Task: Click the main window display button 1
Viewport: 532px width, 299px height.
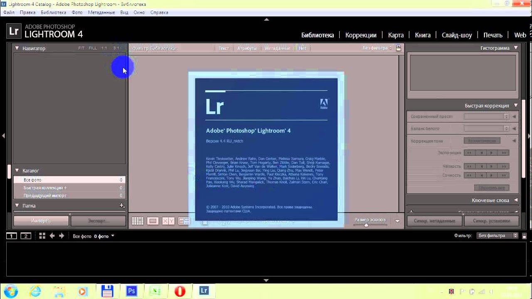Action: (12, 236)
